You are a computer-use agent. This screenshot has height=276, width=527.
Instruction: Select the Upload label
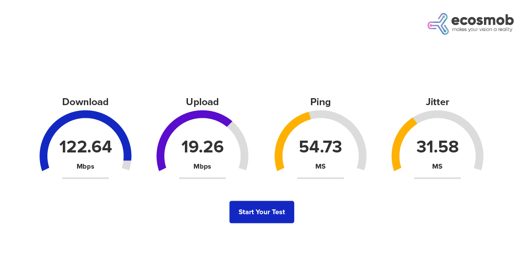[202, 102]
